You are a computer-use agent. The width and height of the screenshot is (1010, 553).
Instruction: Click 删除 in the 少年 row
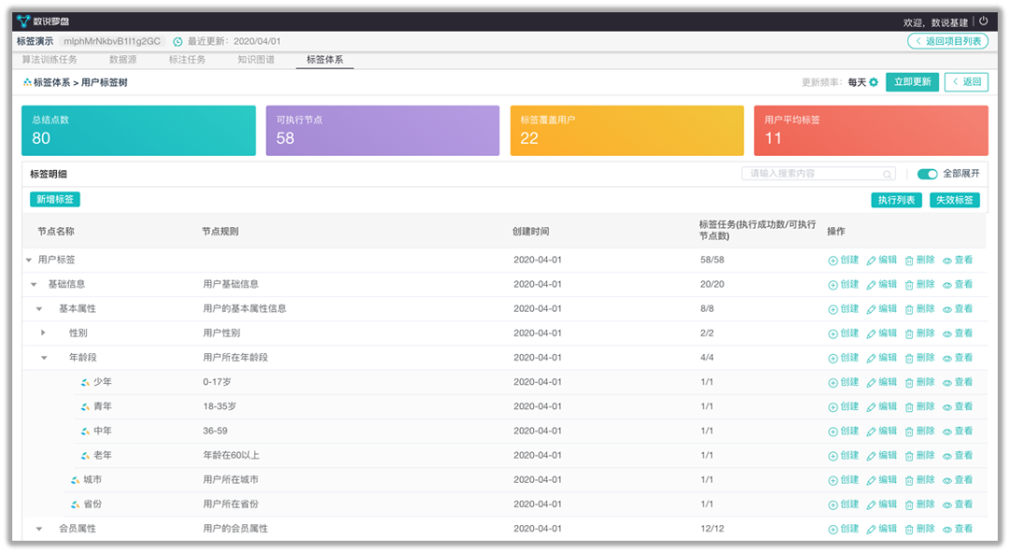(919, 382)
